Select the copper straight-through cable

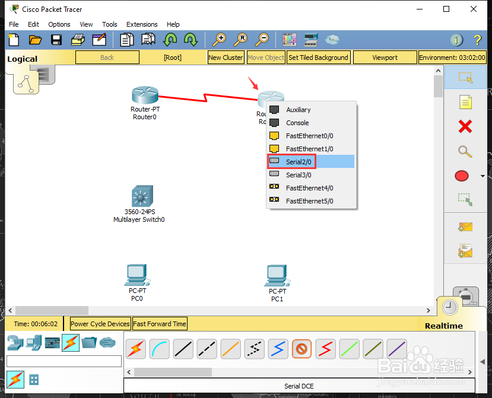(x=183, y=349)
